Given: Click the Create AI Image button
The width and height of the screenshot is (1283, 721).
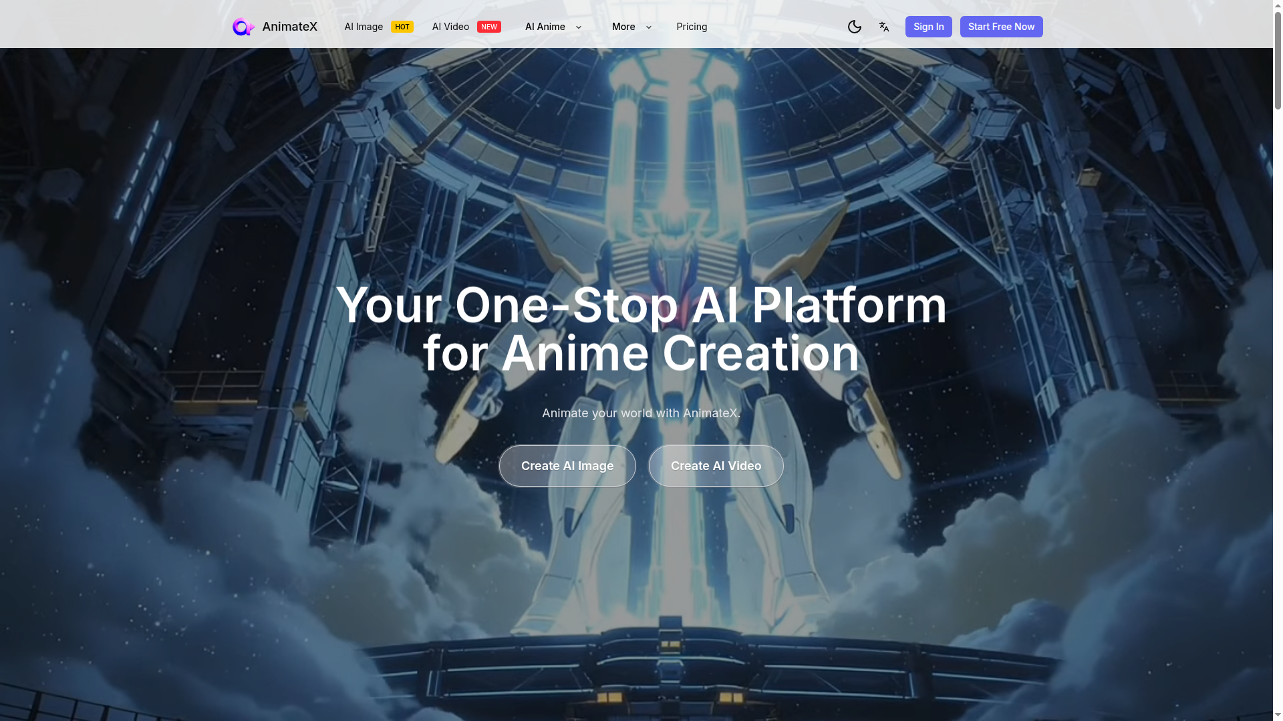Looking at the screenshot, I should click(567, 466).
